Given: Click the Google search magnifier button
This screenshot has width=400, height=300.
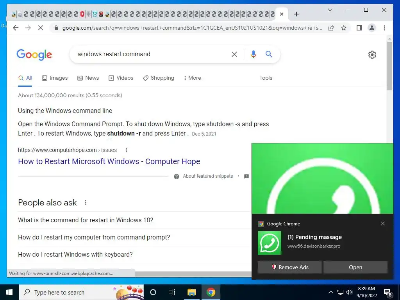Looking at the screenshot, I should (x=269, y=54).
